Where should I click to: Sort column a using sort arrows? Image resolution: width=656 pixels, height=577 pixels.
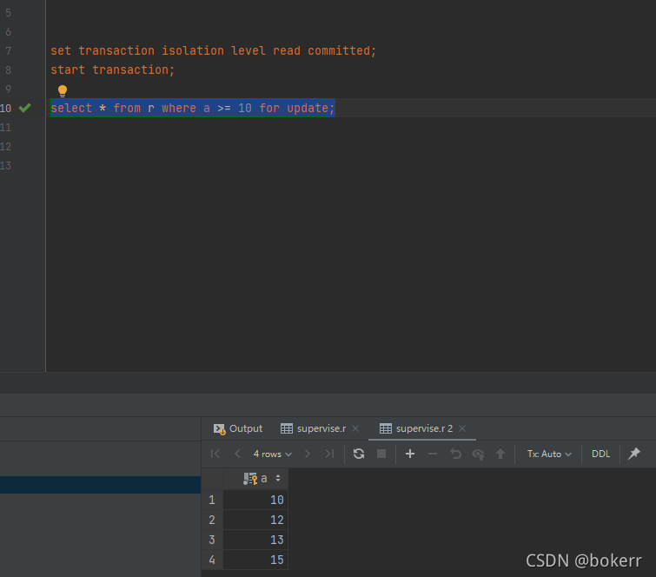click(x=278, y=478)
